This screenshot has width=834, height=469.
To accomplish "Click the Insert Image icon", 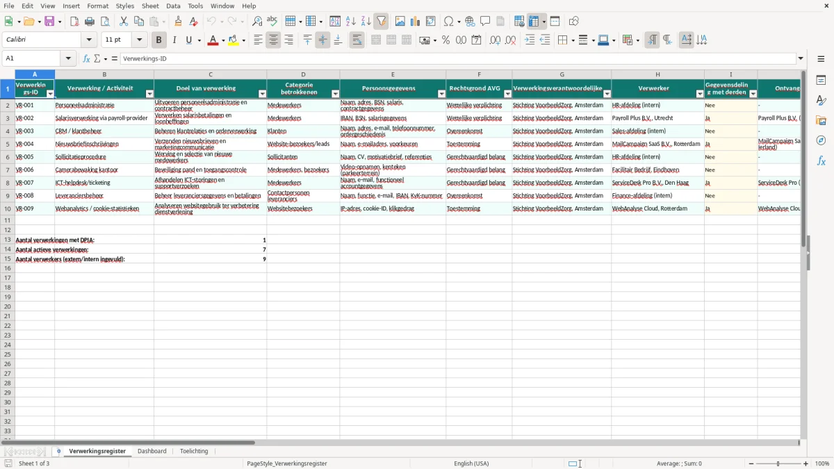I will pos(400,22).
